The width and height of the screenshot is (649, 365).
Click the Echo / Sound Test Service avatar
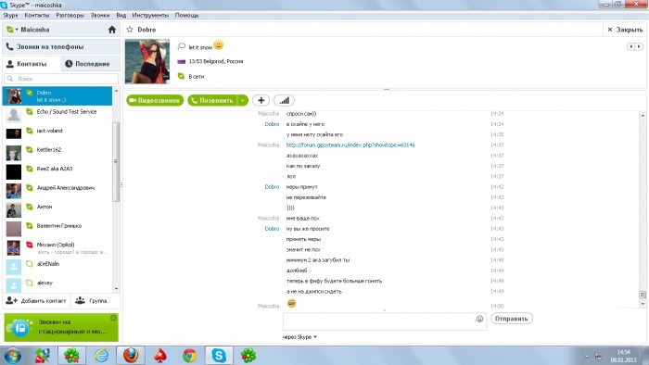(14, 115)
